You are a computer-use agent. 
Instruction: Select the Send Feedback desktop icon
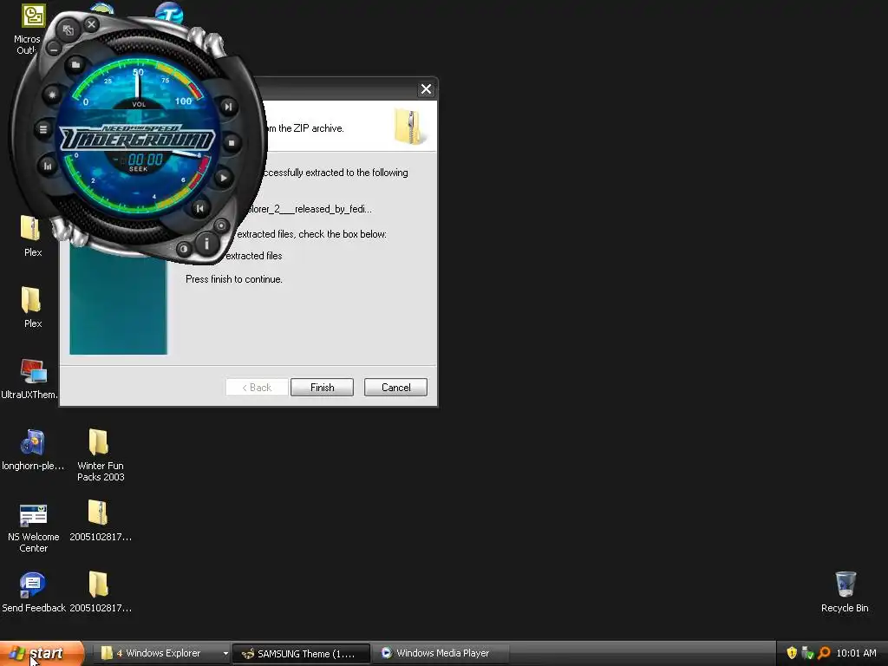tap(34, 592)
